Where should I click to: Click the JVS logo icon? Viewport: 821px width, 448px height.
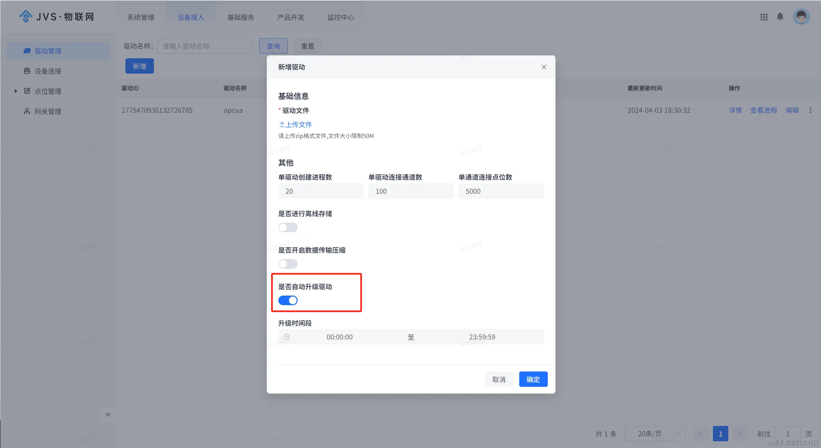point(26,16)
